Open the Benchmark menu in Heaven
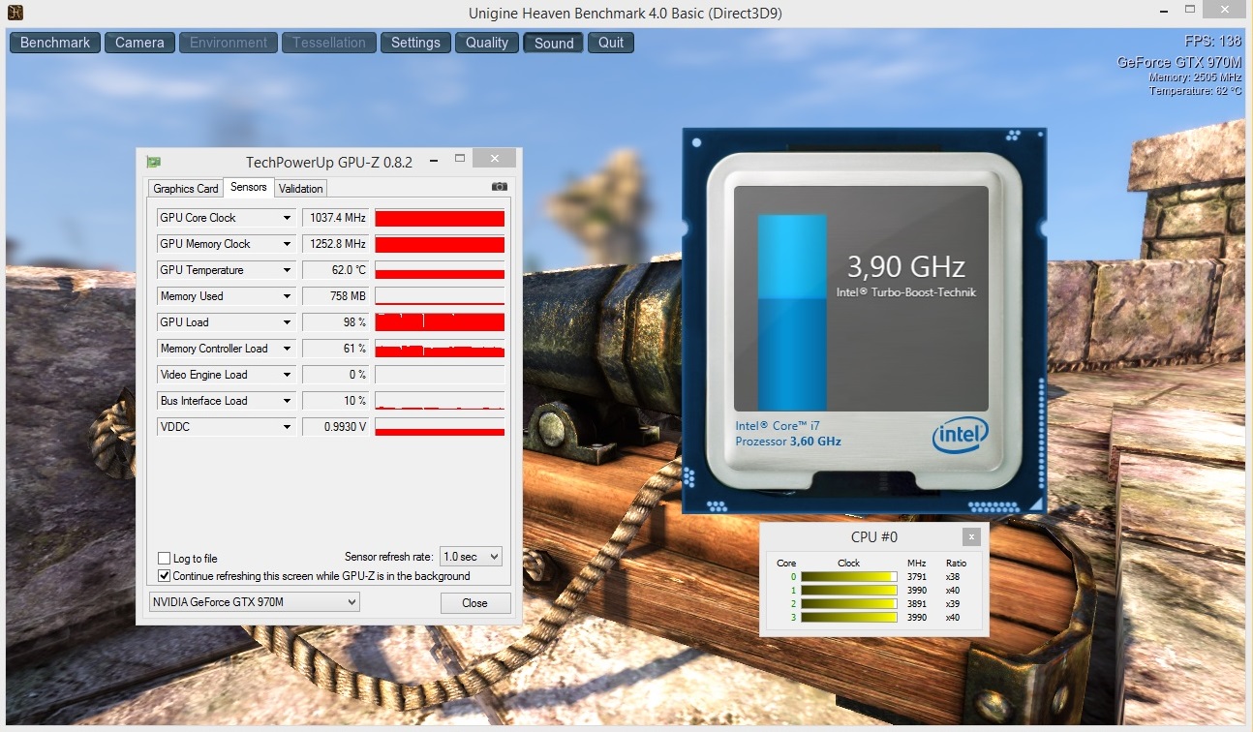1253x732 pixels. [55, 43]
